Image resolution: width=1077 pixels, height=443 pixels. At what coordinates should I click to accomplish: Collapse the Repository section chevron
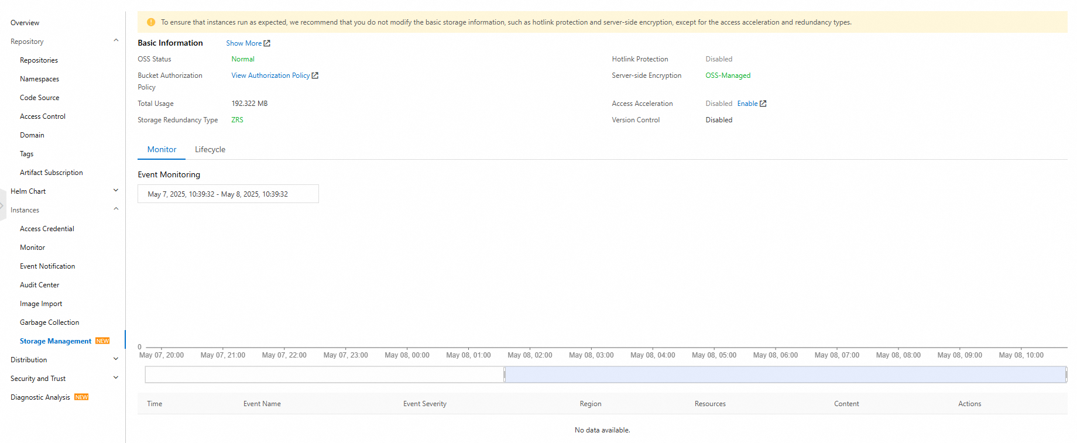click(116, 41)
